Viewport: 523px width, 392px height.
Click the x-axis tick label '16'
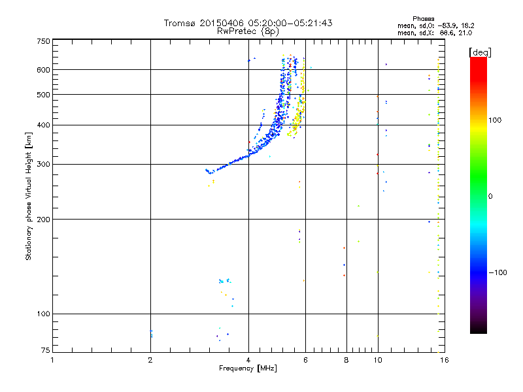click(x=445, y=360)
